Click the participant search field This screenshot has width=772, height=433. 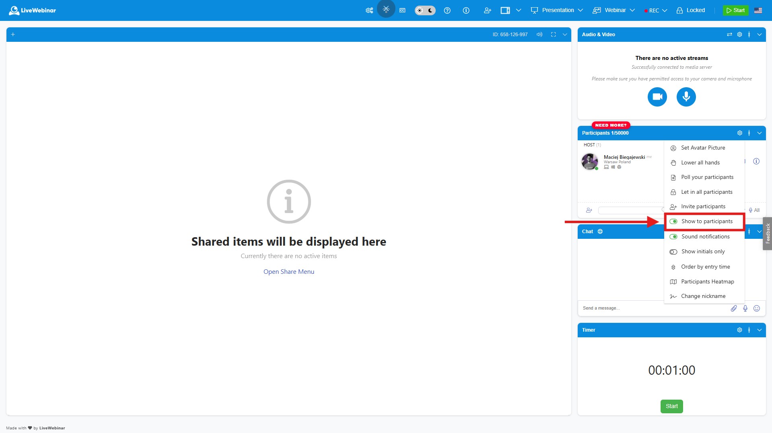click(x=631, y=210)
